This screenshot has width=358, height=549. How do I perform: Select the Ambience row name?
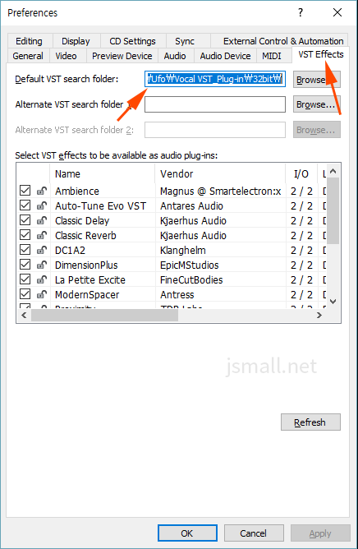77,191
